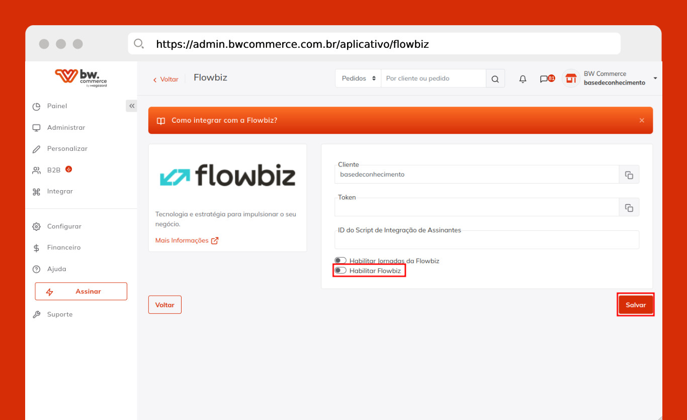Close the orange help banner

point(642,120)
